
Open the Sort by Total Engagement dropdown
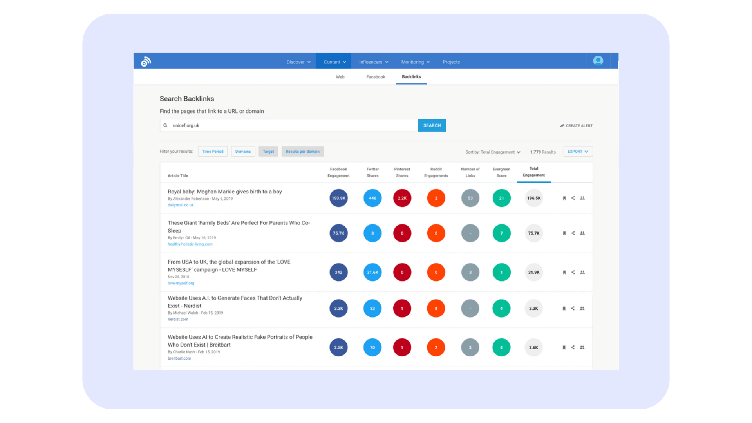pyautogui.click(x=493, y=152)
